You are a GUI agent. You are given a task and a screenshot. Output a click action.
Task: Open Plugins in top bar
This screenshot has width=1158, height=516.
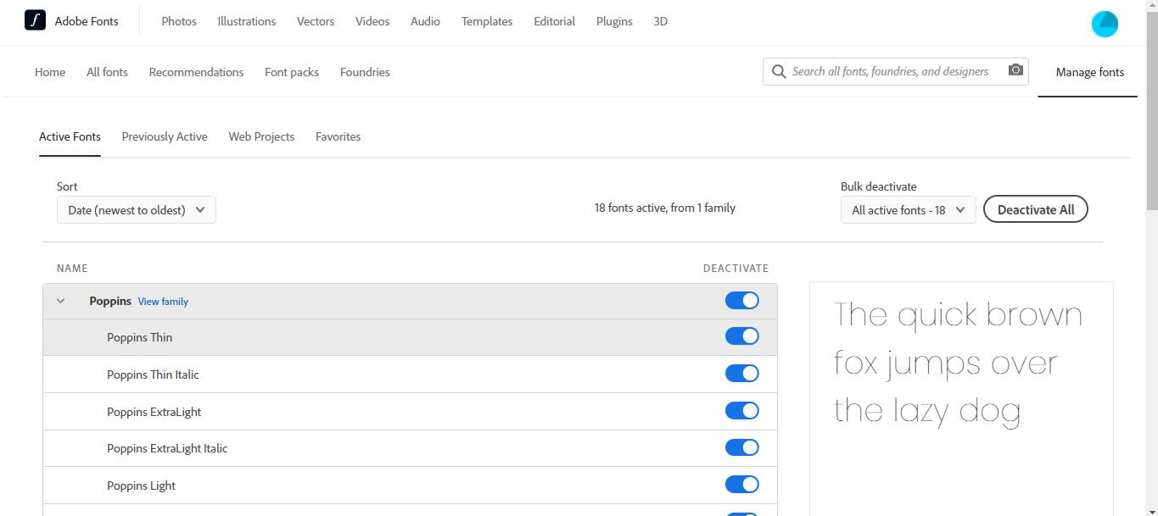[614, 21]
